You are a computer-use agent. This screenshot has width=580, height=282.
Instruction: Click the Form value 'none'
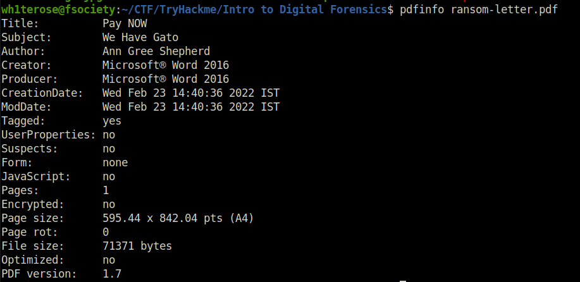click(115, 163)
